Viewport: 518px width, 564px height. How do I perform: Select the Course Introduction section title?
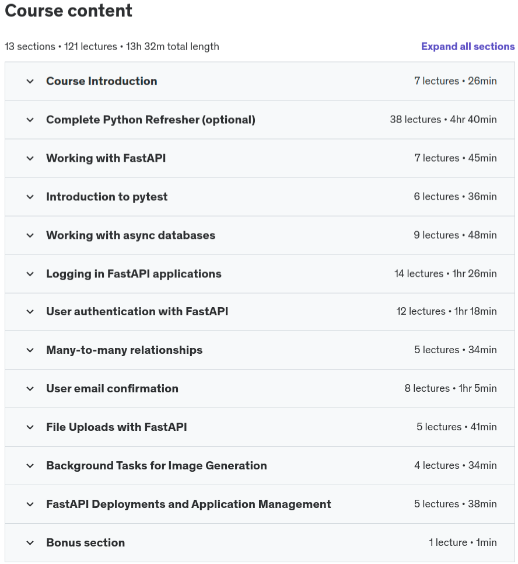coord(101,81)
